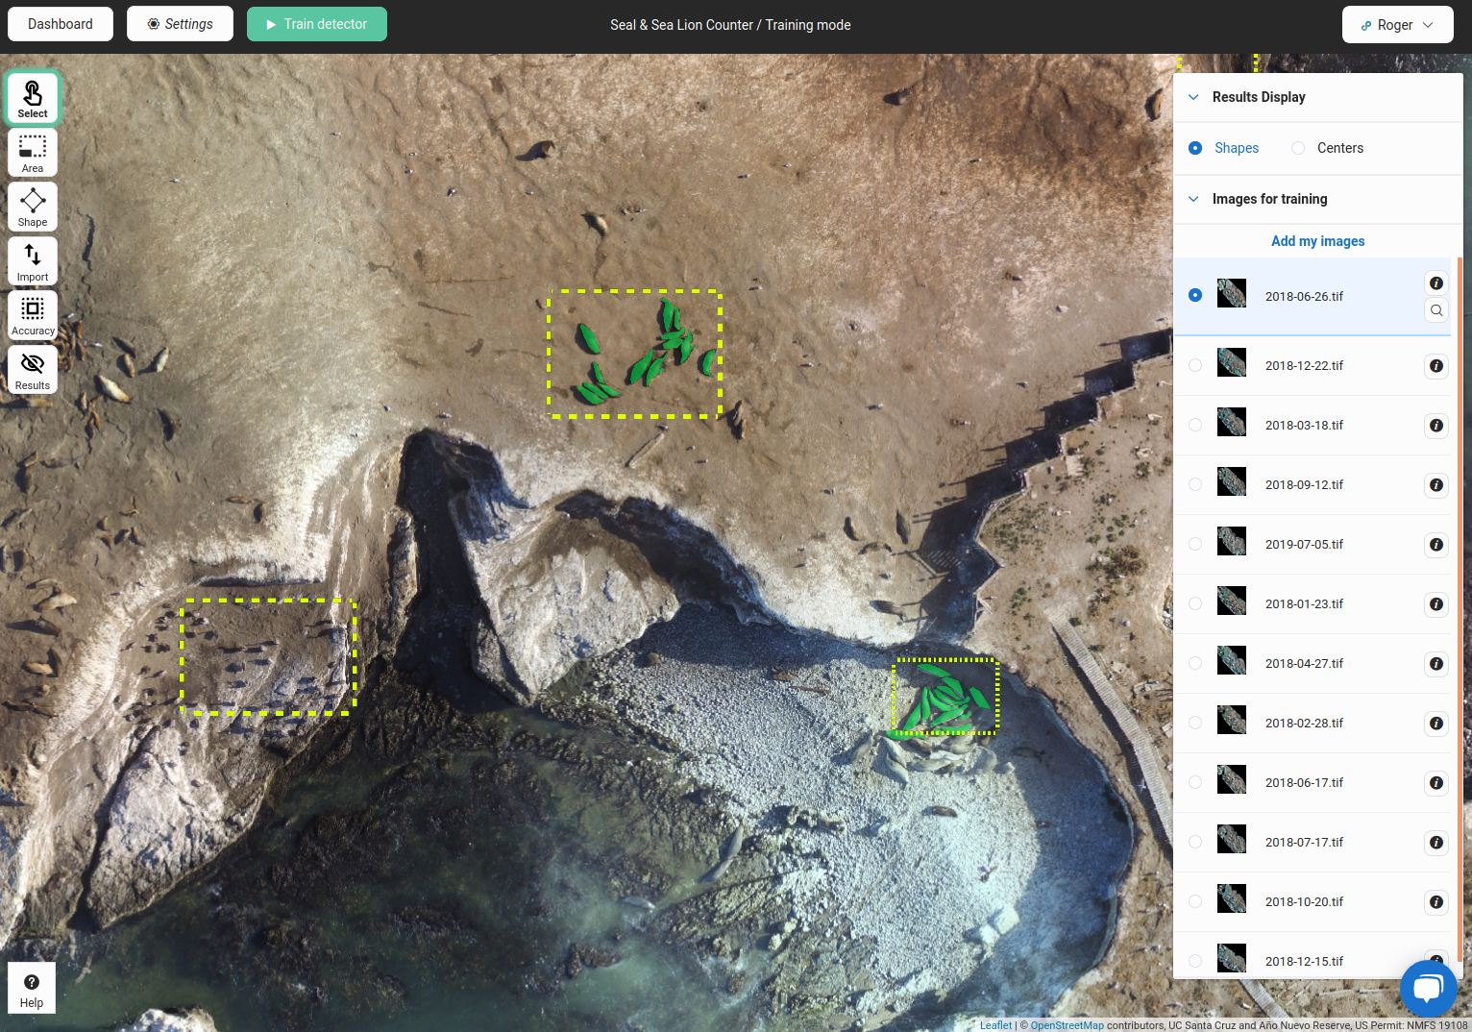This screenshot has height=1032, width=1472.
Task: Open the Accuracy tool
Action: pyautogui.click(x=33, y=315)
